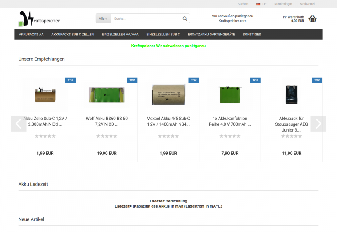Open the Akku Zelle Sub-C product image

(x=45, y=94)
